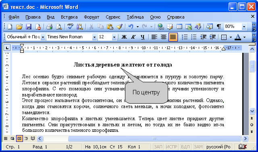Insert a hyperlink

[x=160, y=27]
